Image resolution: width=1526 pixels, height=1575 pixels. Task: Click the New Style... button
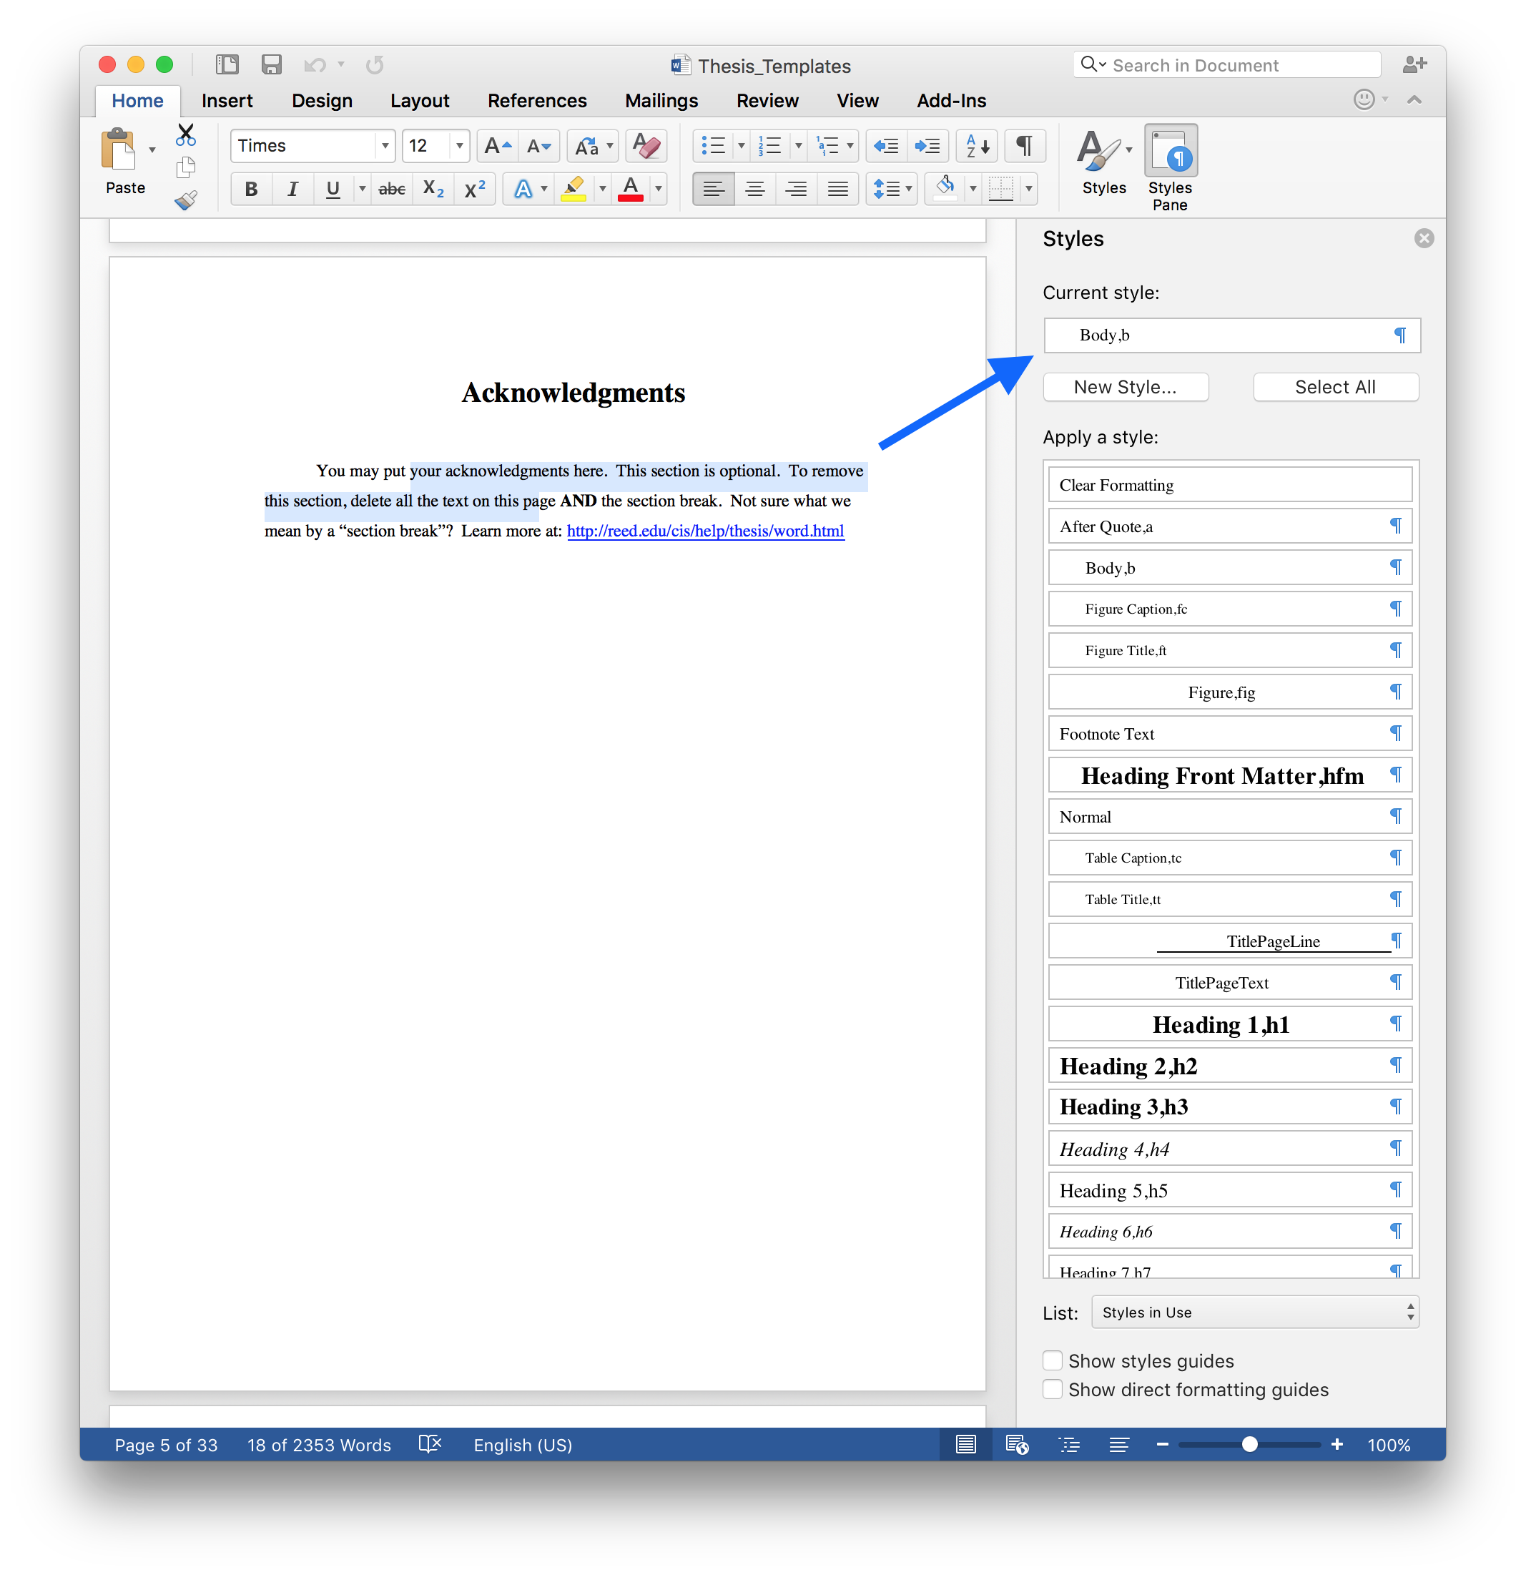(1124, 388)
